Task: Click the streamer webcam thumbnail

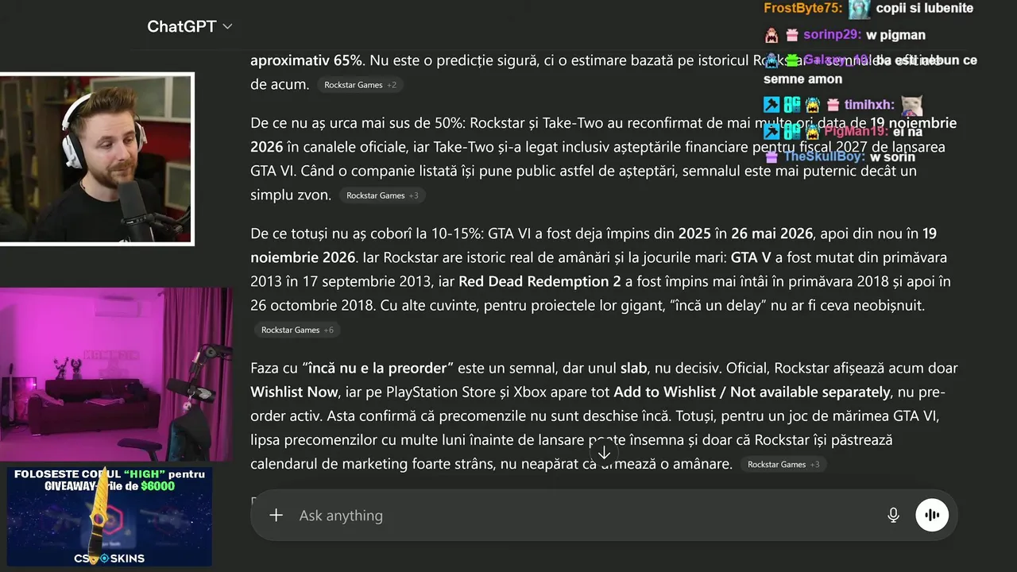Action: [x=97, y=159]
